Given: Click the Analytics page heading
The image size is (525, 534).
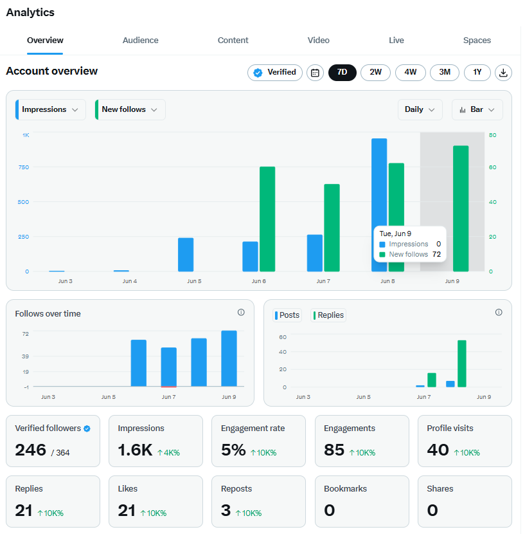Looking at the screenshot, I should pyautogui.click(x=30, y=12).
